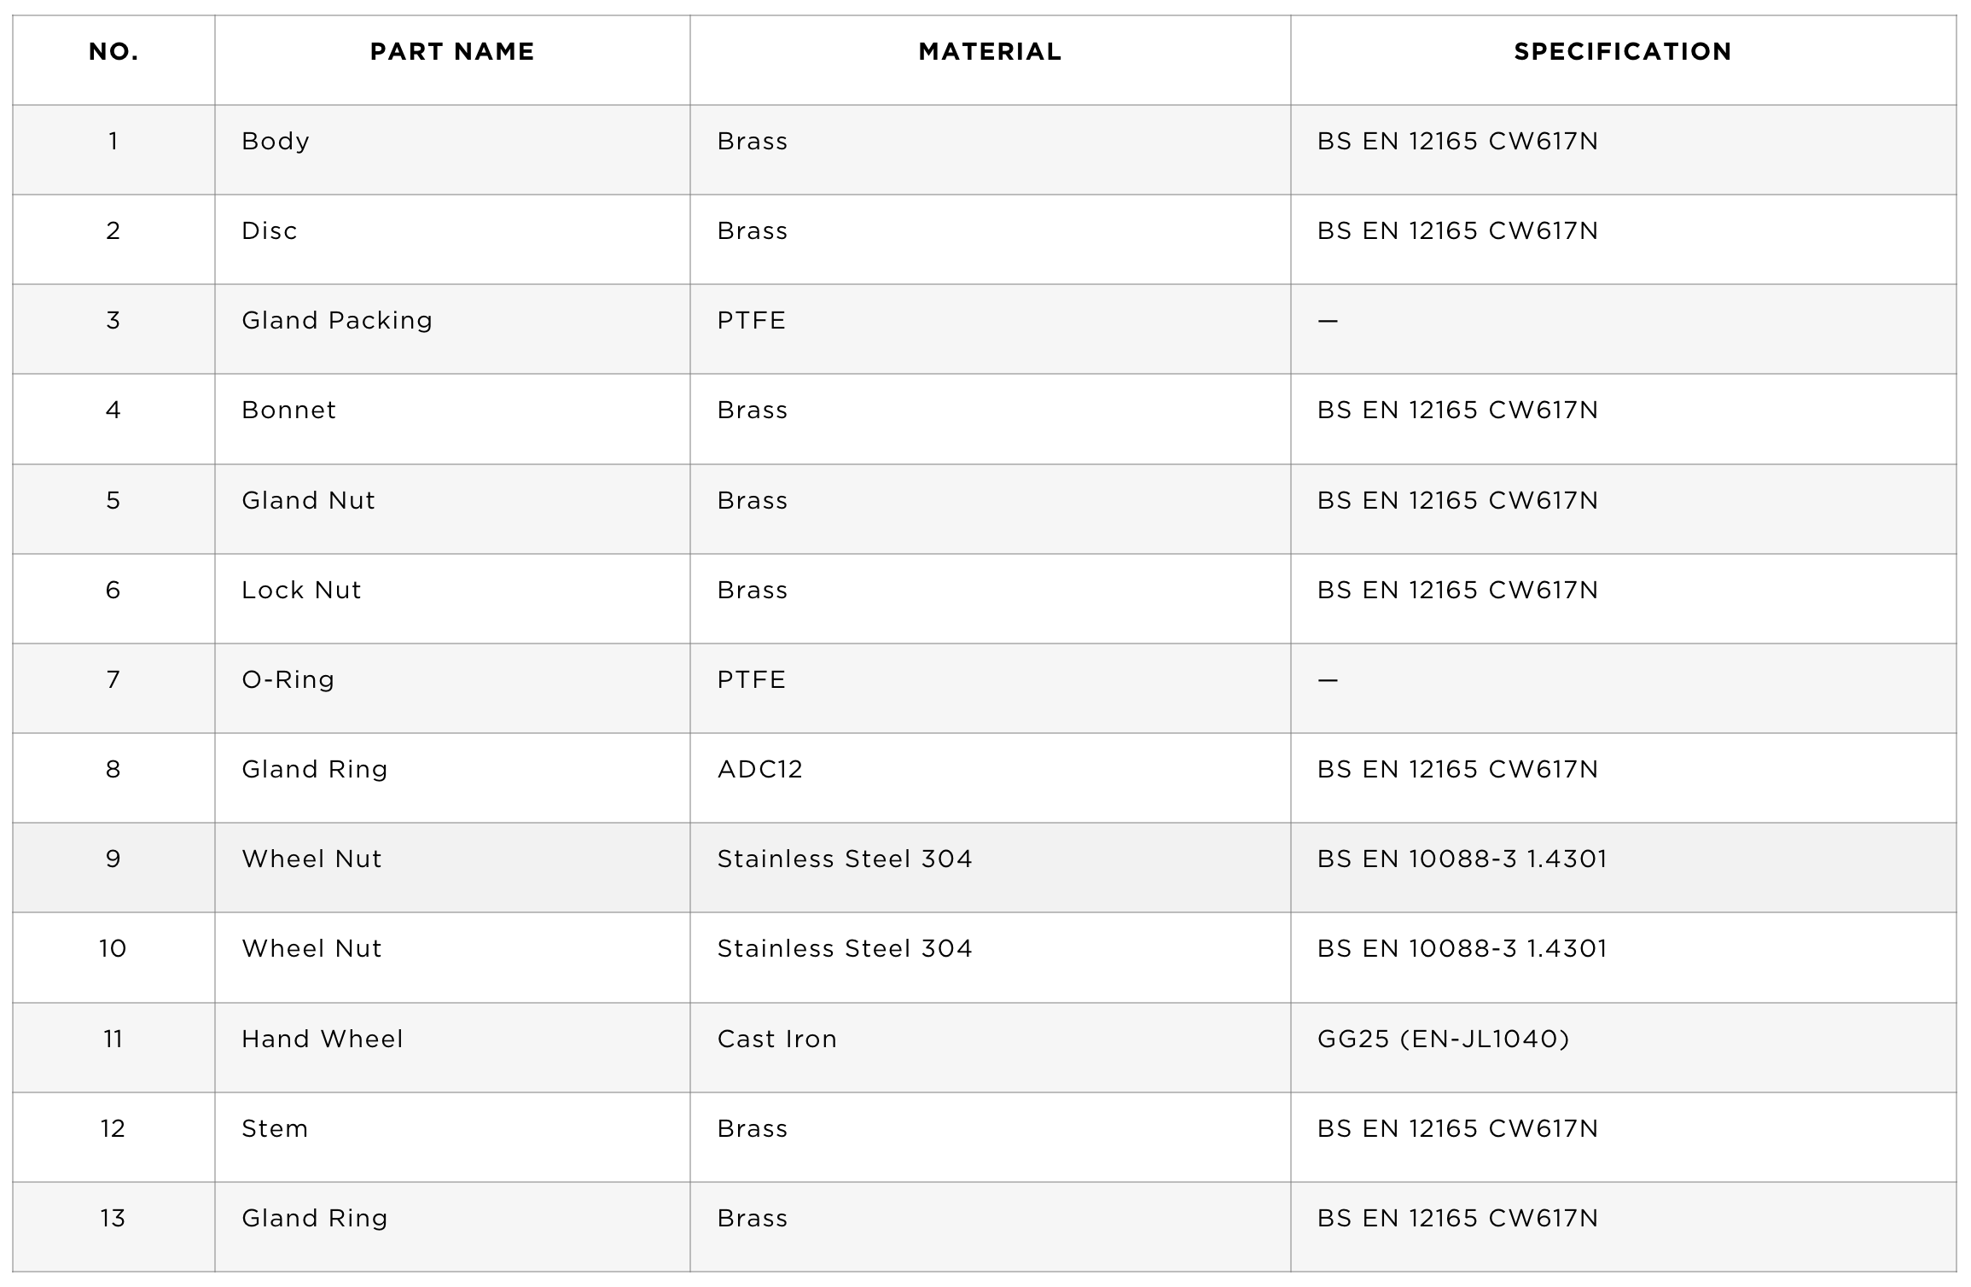Screen dimensions: 1971x1287
Task: Click Stainless Steel 304 in row 9
Action: pyautogui.click(x=845, y=859)
